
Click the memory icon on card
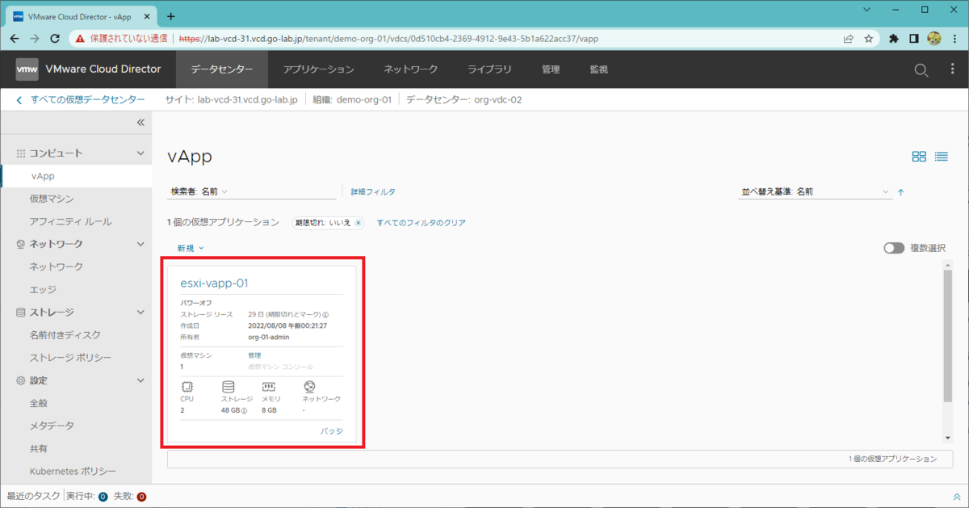269,387
